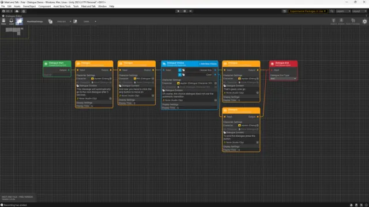Click the round logo icon at toolbar far right

coord(364,21)
